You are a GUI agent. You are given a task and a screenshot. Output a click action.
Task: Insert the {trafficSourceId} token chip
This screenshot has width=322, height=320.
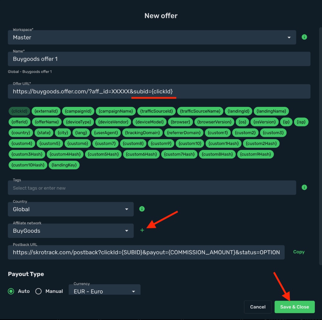coord(156,111)
